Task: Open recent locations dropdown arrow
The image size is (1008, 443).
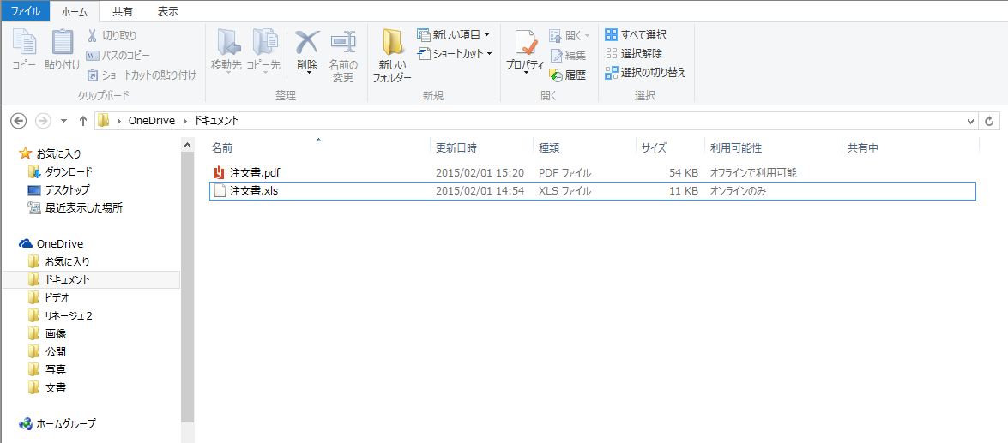Action: pos(63,121)
